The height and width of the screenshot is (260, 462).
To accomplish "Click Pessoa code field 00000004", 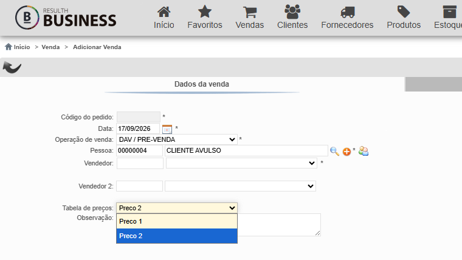I will tap(139, 150).
